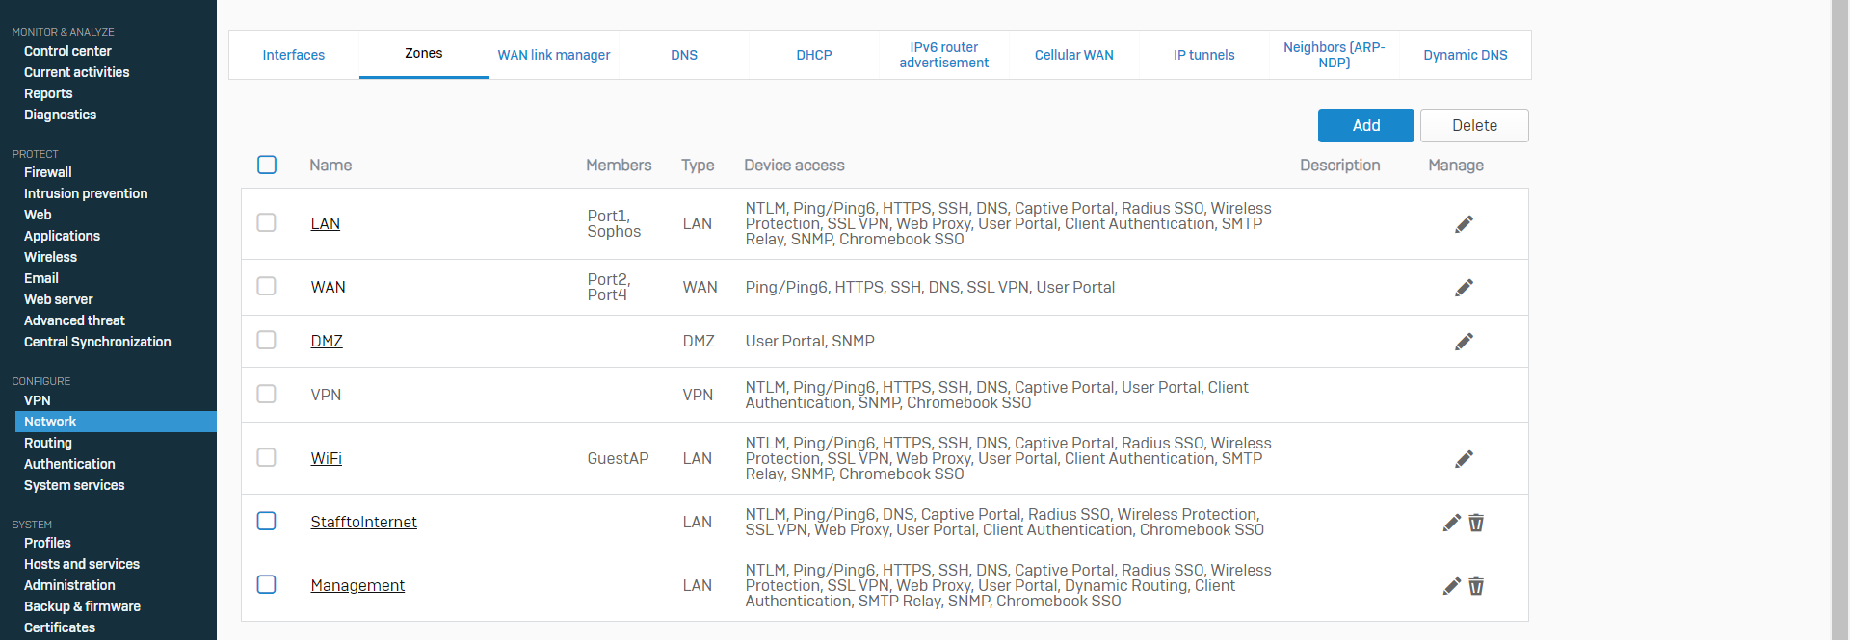Remove Management zone via trash icon

coord(1476,586)
